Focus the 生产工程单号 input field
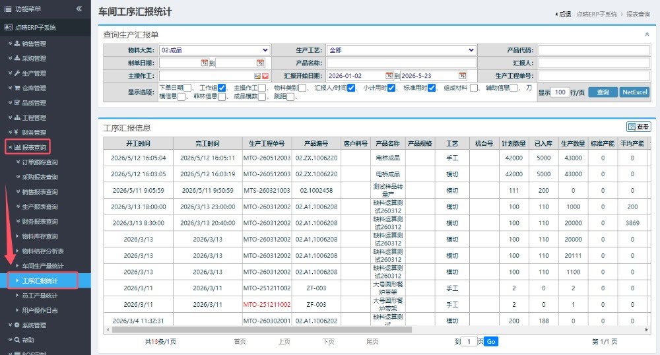Viewport: 660px width, 355px height. click(593, 76)
